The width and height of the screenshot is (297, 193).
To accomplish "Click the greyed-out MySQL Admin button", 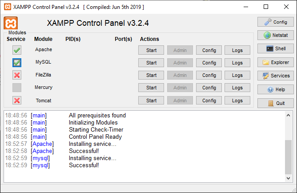I will 180,63.
